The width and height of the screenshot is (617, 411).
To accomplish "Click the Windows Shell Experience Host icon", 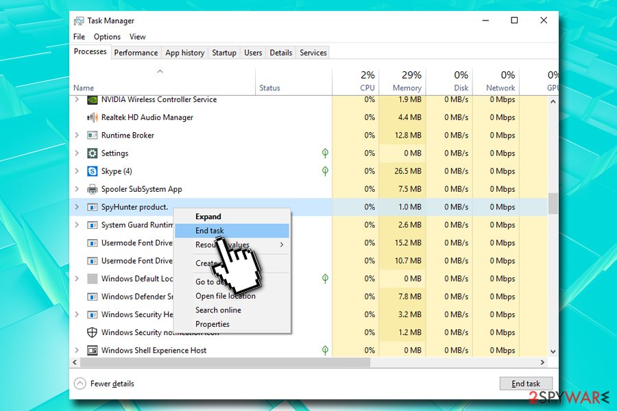I will 92,351.
